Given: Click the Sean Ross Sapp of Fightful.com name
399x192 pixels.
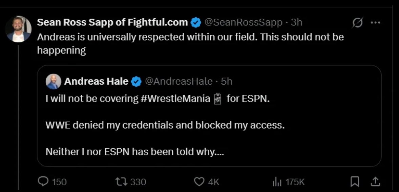Looking at the screenshot, I should pyautogui.click(x=112, y=23).
